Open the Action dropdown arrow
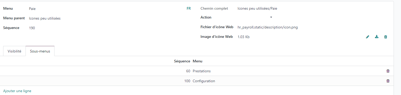Image resolution: width=401 pixels, height=95 pixels. click(271, 17)
